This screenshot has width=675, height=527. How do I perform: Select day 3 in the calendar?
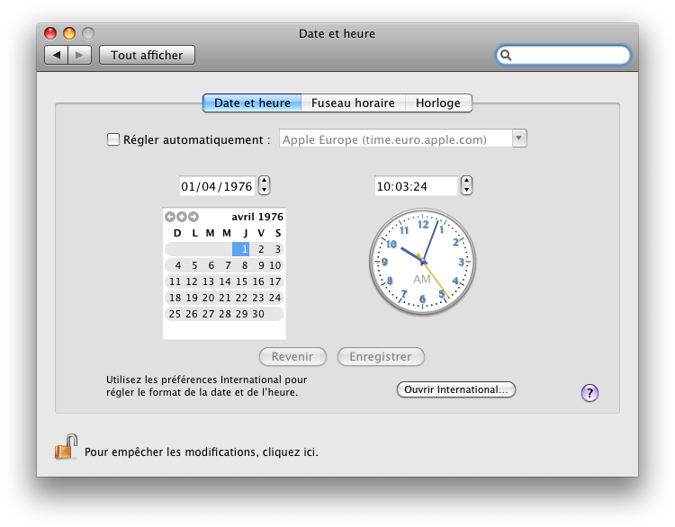[278, 249]
